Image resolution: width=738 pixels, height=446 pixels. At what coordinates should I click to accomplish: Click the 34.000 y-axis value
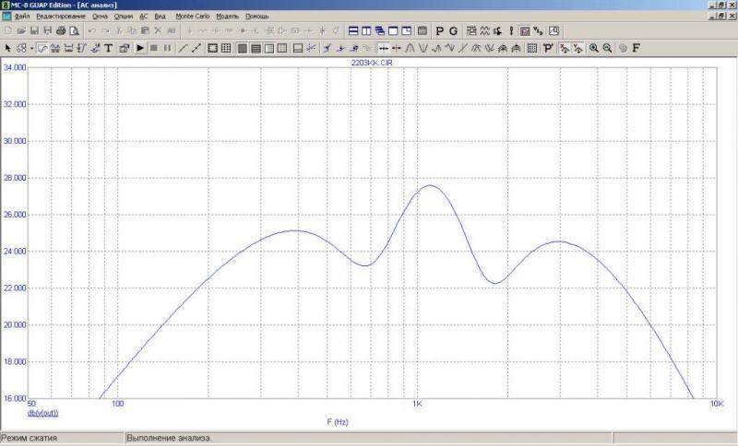(15, 67)
